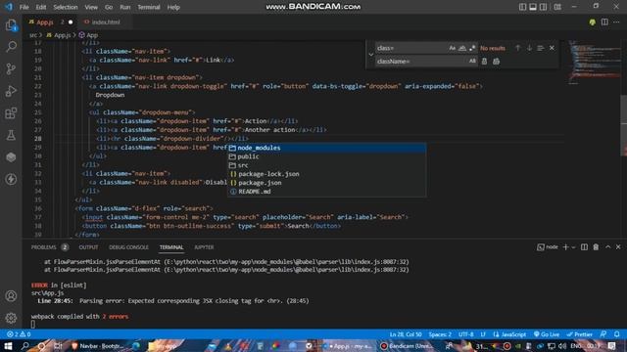The image size is (627, 352).
Task: Close the find and replace widget
Action: 552,48
